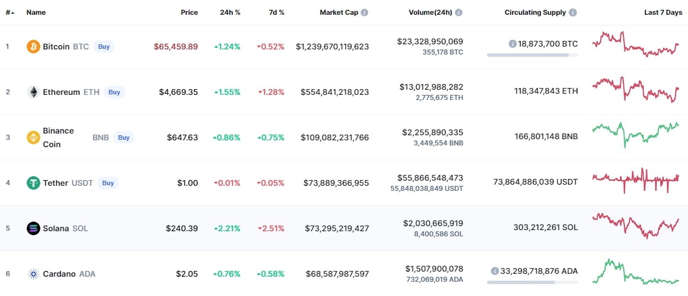688x296 pixels.
Task: Click Cardano circulating supply progress bar
Action: (532, 282)
